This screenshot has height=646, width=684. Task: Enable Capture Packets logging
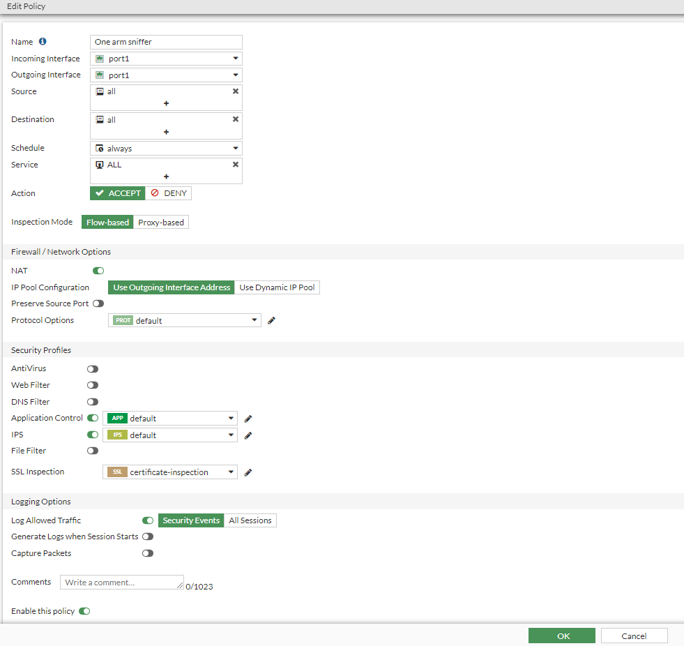point(147,553)
